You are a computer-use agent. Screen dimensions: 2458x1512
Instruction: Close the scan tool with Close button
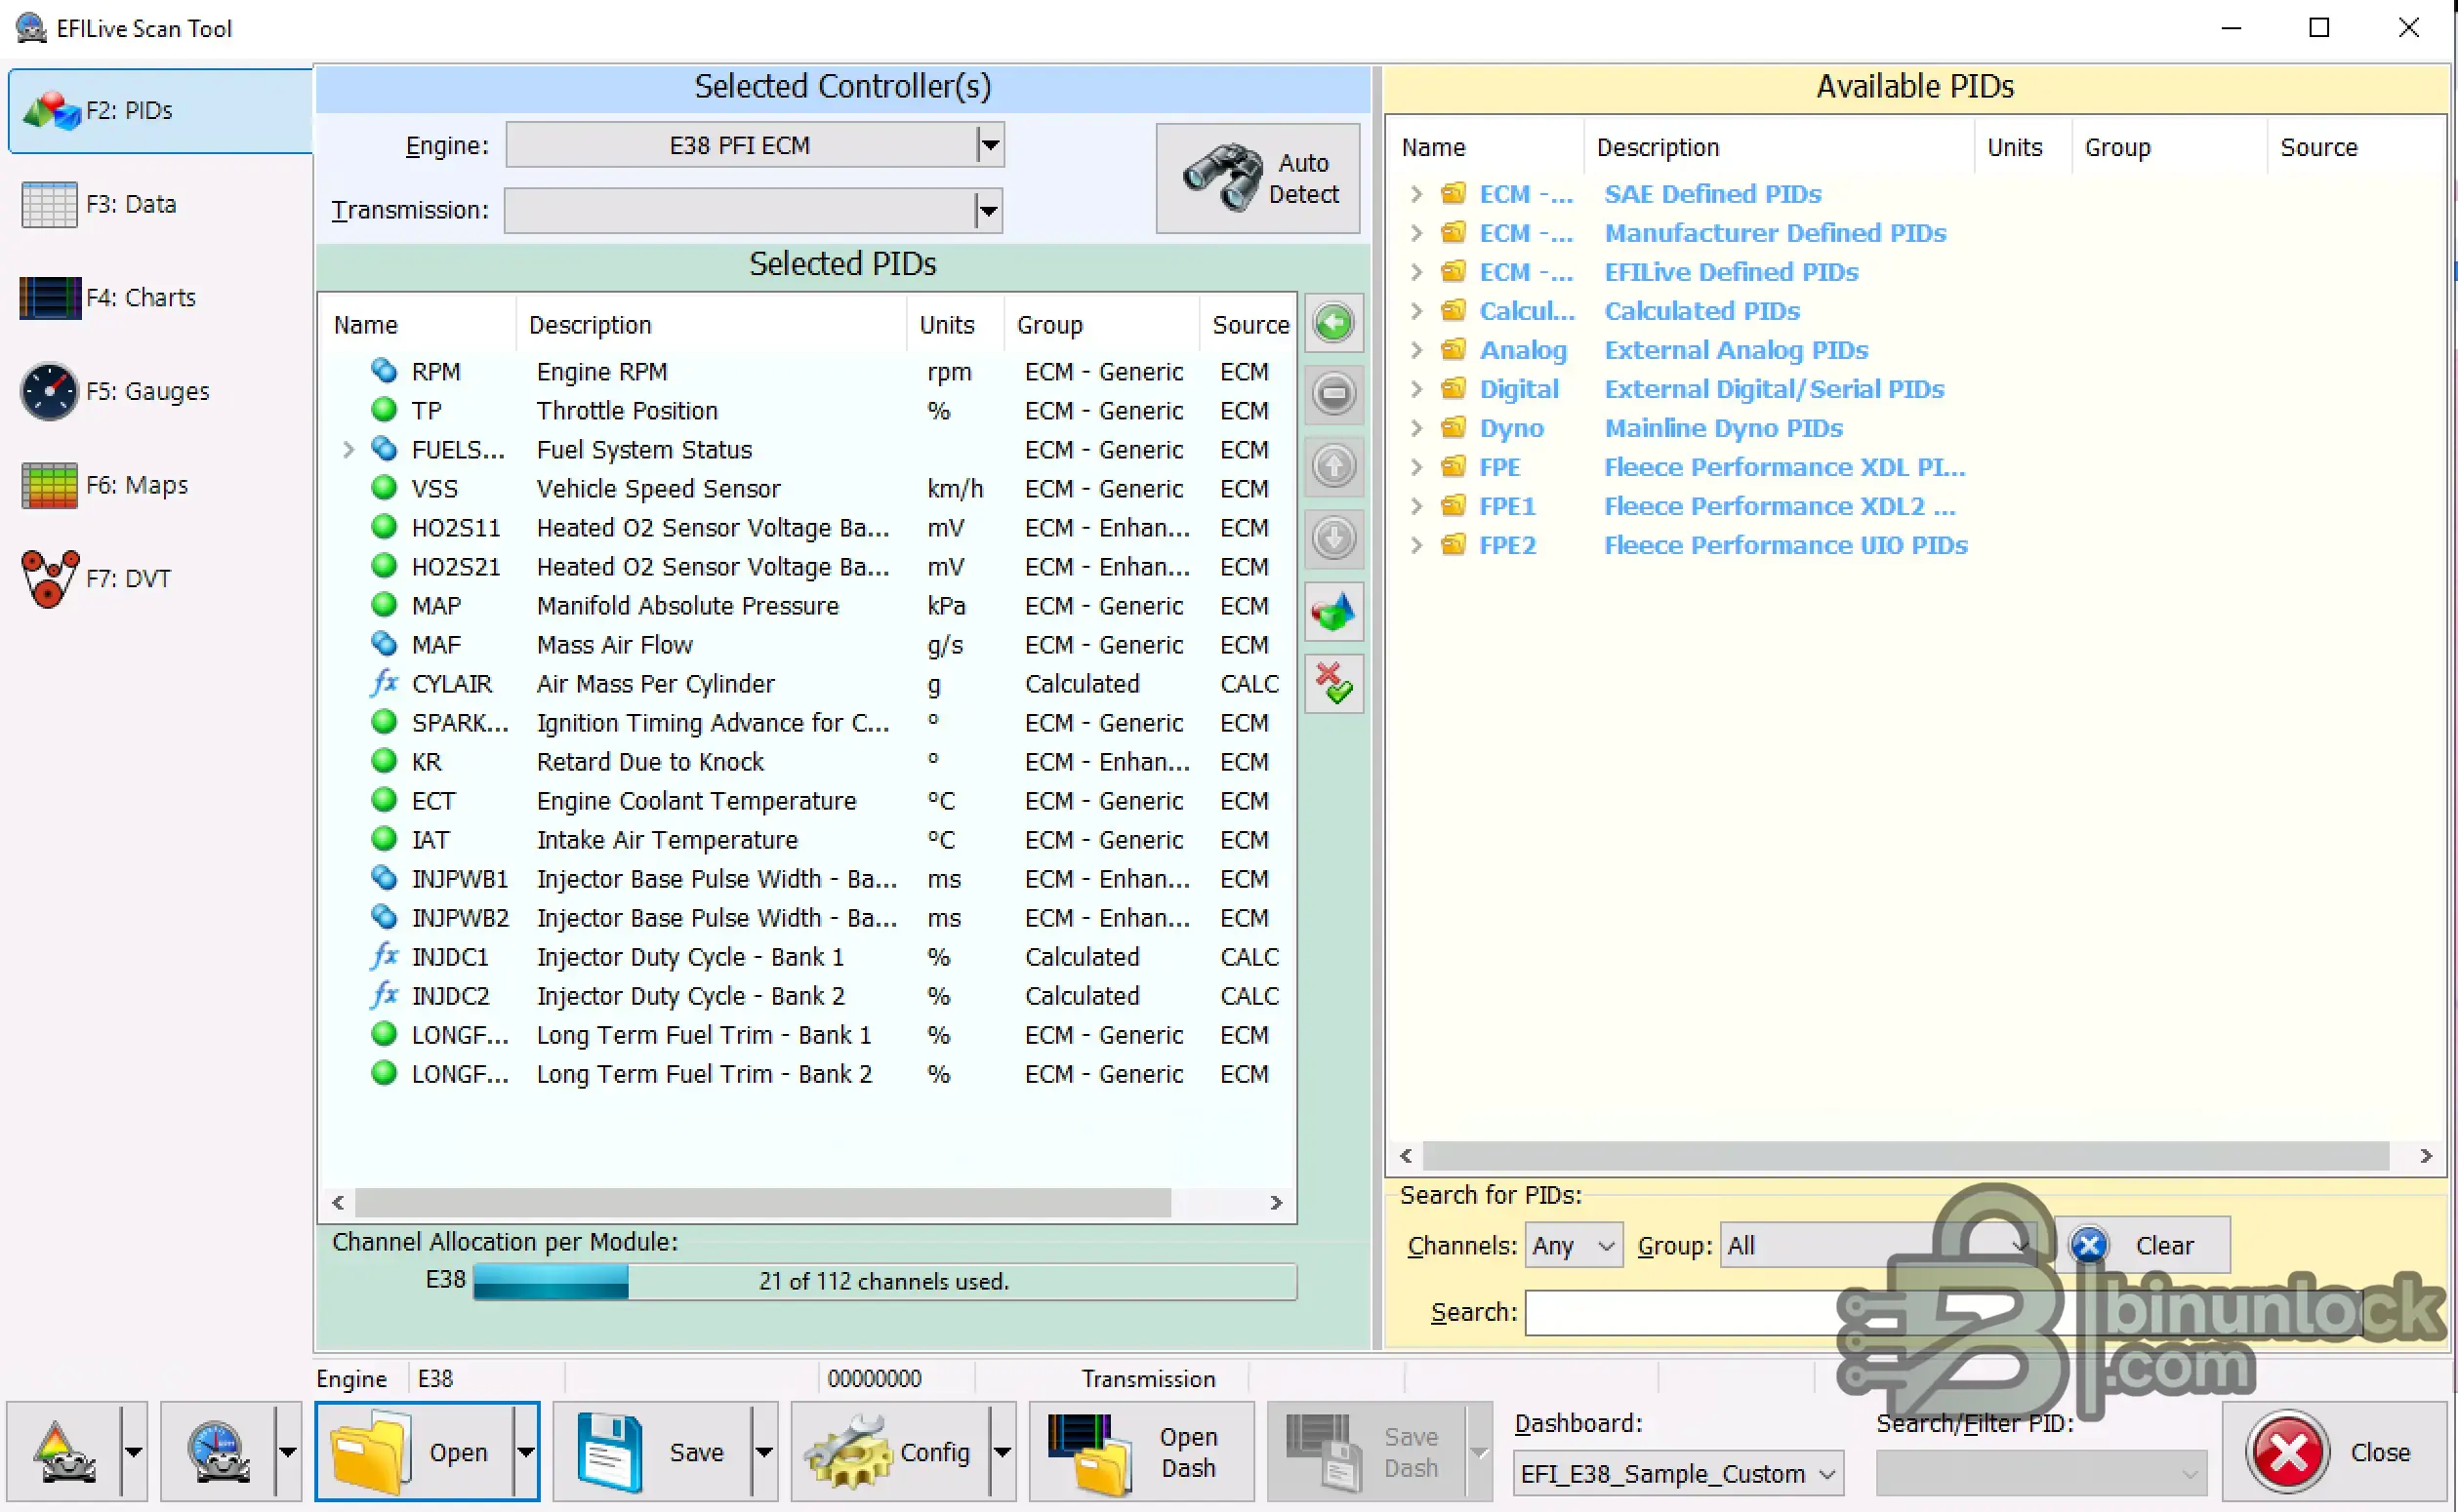[x=2334, y=1452]
